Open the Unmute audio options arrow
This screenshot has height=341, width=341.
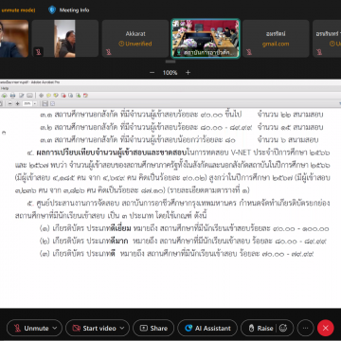(55, 329)
